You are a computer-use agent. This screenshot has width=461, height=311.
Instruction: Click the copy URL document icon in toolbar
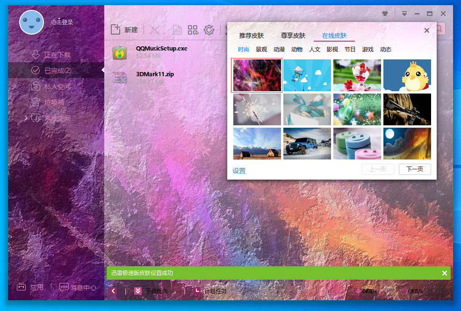(177, 29)
